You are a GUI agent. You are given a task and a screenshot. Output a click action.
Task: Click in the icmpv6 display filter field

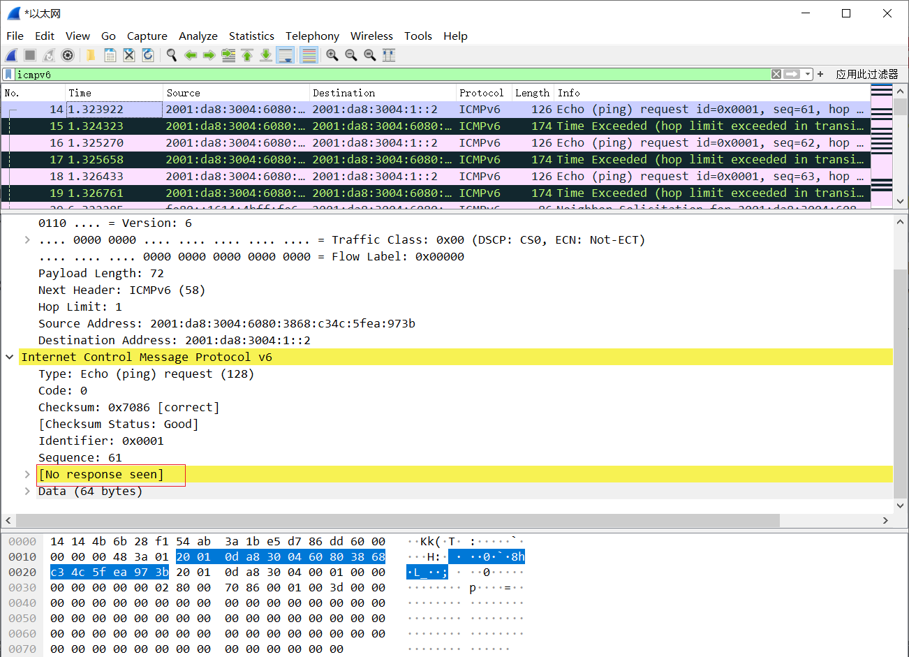click(x=391, y=74)
